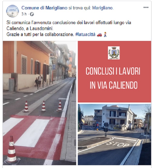Viewport: 155px width, 168px height.
Task: Open the STOP intersection photo
Action: tap(114, 135)
